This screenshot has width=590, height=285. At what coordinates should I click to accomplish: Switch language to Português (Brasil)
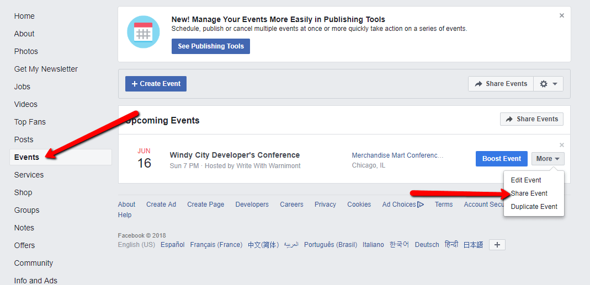click(331, 245)
